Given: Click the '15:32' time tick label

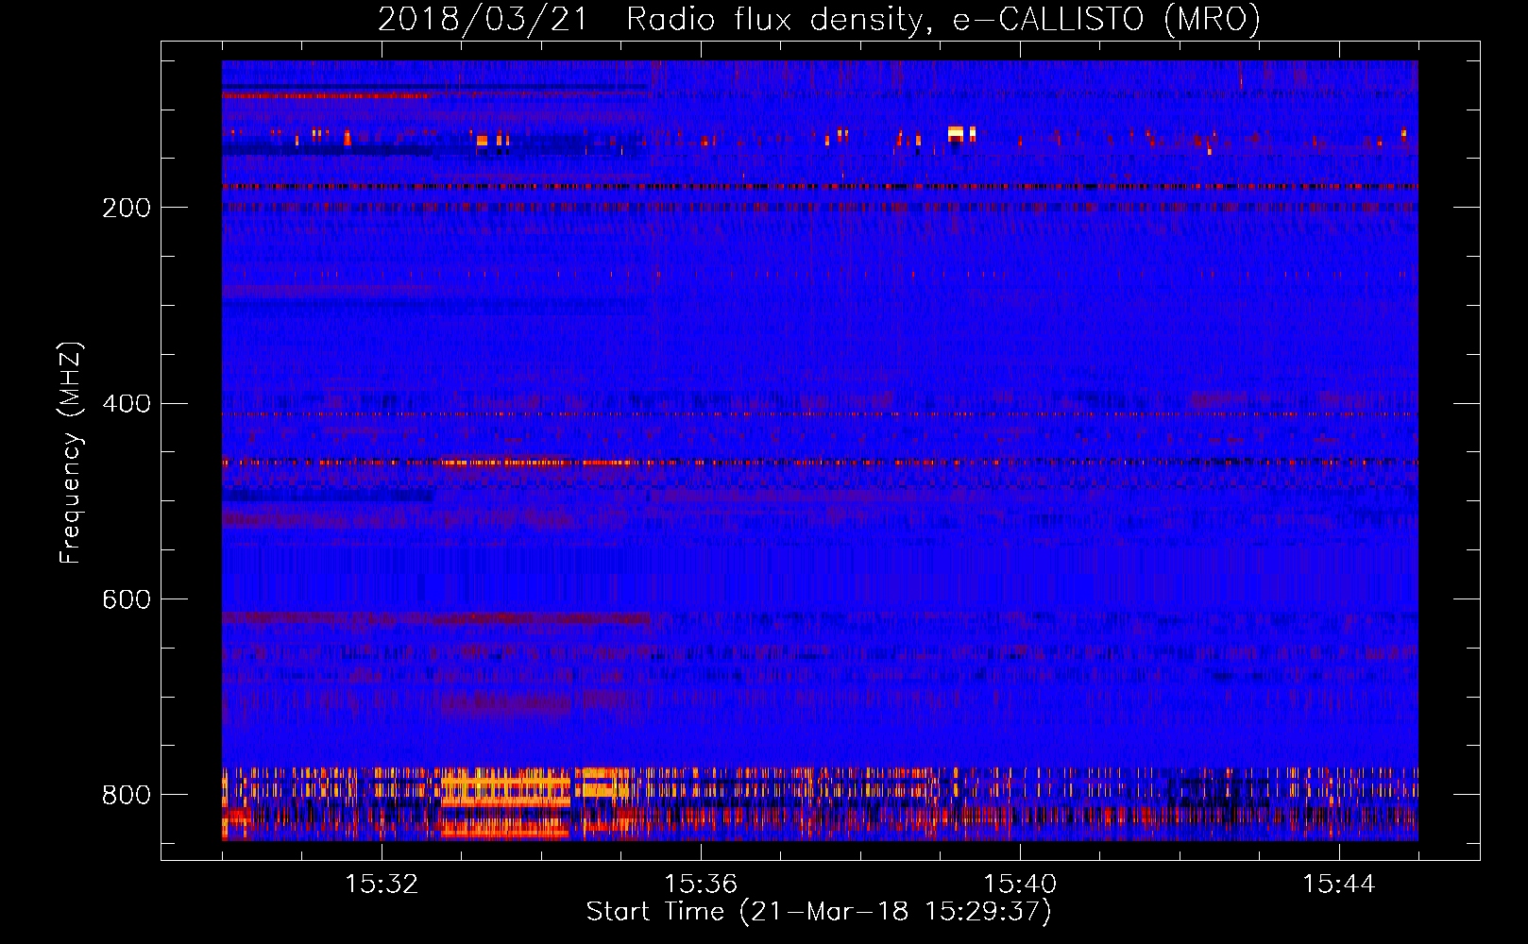Looking at the screenshot, I should point(382,885).
